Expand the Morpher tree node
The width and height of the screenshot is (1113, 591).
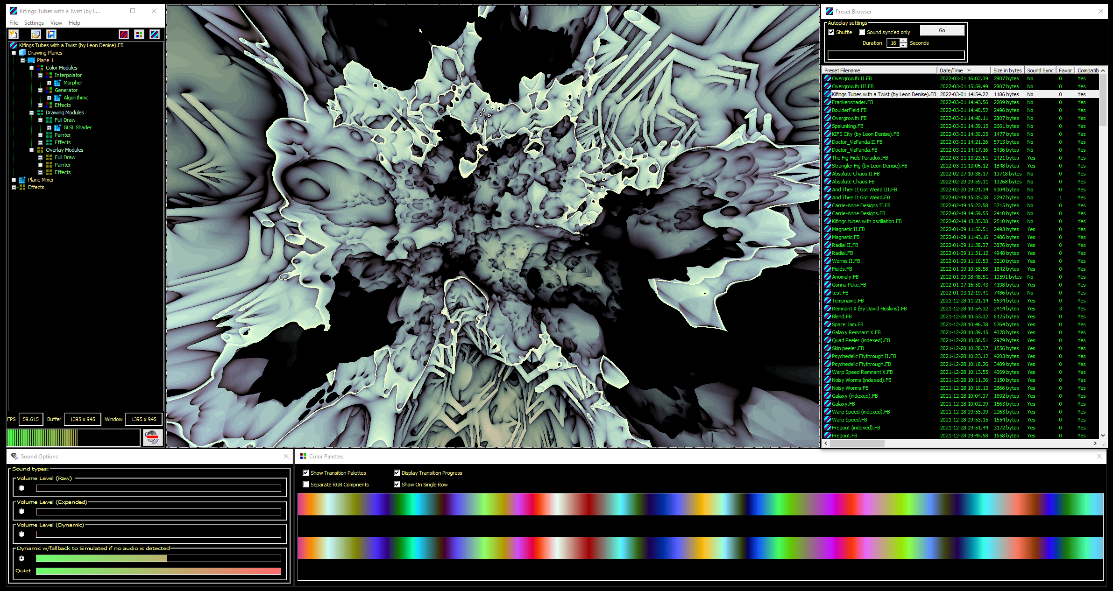pos(49,83)
